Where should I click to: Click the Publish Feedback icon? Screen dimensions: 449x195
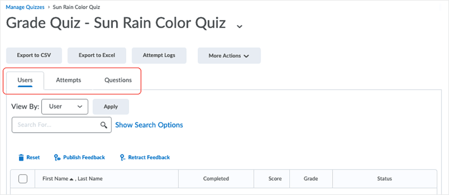click(57, 157)
